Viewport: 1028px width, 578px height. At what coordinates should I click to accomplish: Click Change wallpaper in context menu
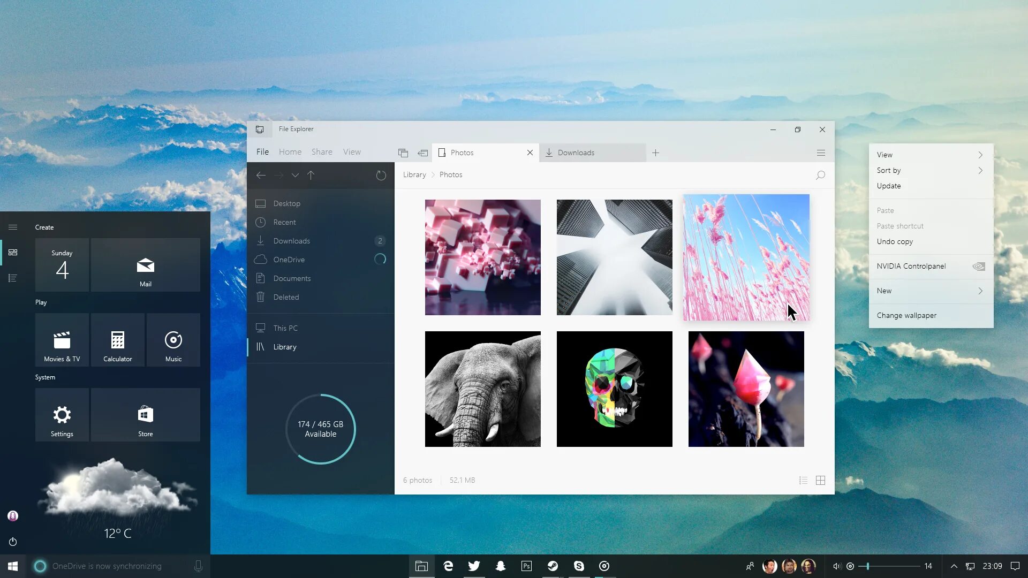click(906, 316)
